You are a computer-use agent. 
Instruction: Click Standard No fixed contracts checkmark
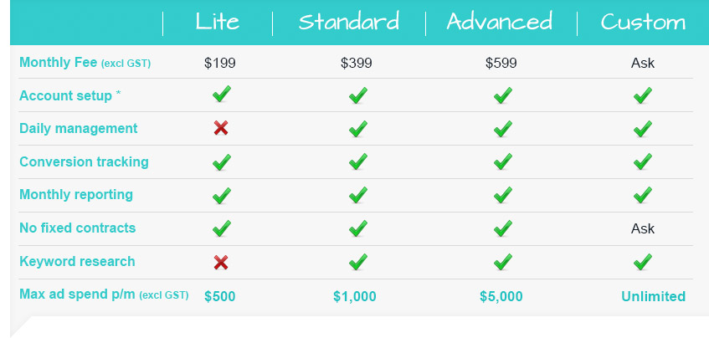358,228
